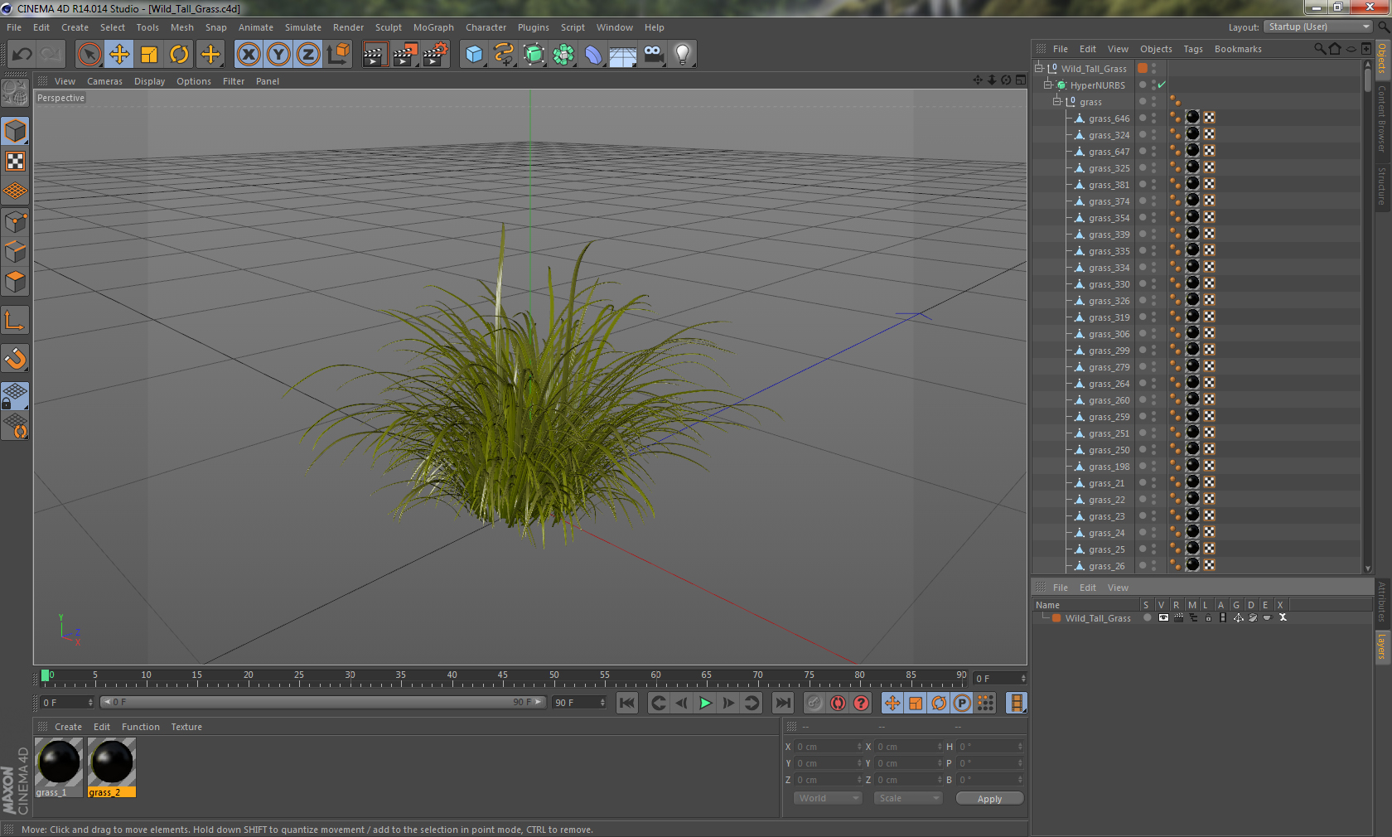Click the Apply button
Image resolution: width=1392 pixels, height=837 pixels.
coord(989,799)
